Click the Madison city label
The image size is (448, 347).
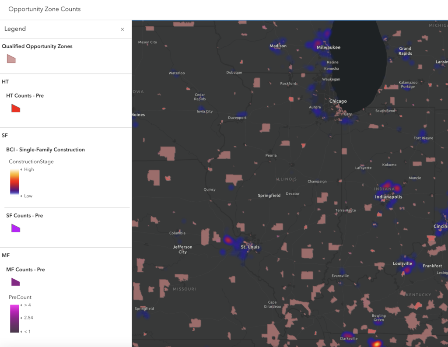[278, 46]
